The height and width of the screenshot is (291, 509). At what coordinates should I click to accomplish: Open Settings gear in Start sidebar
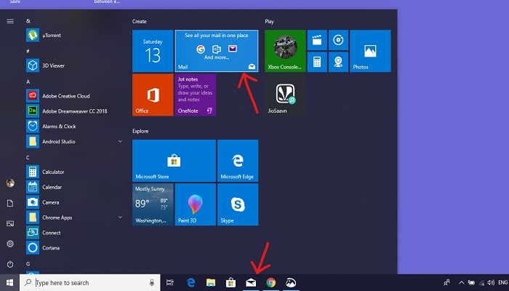point(10,244)
